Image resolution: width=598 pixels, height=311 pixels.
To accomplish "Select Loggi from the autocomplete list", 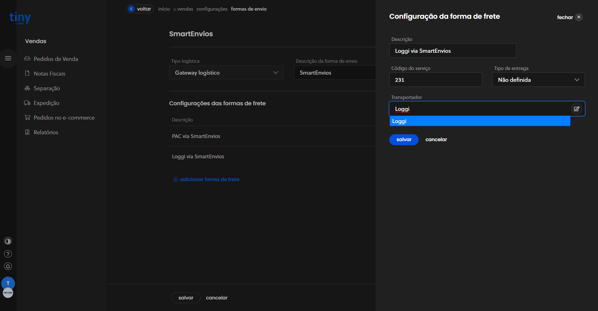I will (x=480, y=121).
